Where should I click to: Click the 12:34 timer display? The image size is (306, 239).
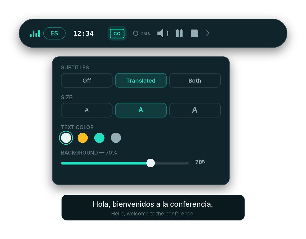[83, 33]
